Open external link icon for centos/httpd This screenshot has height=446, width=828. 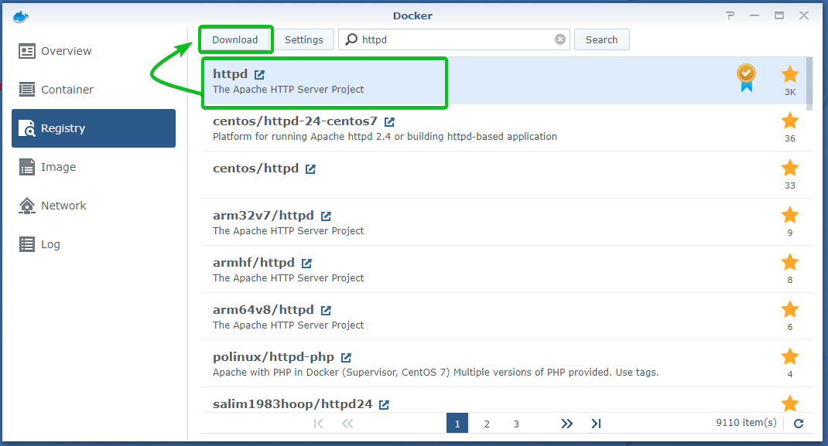click(x=310, y=169)
